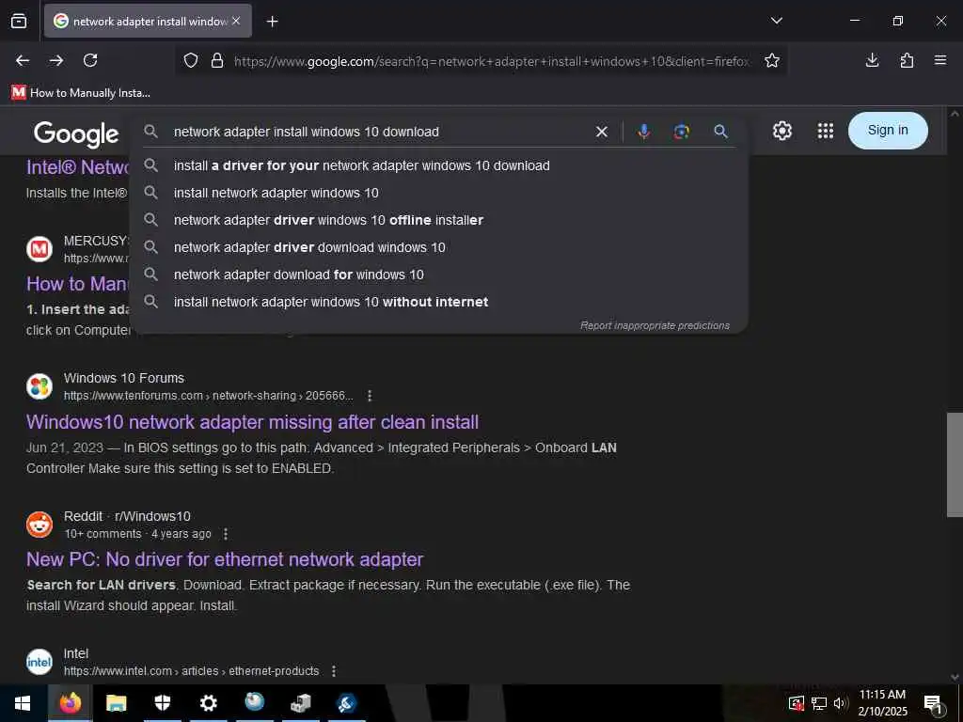Open Google quick settings gear
Image resolution: width=963 pixels, height=722 pixels.
pos(782,131)
